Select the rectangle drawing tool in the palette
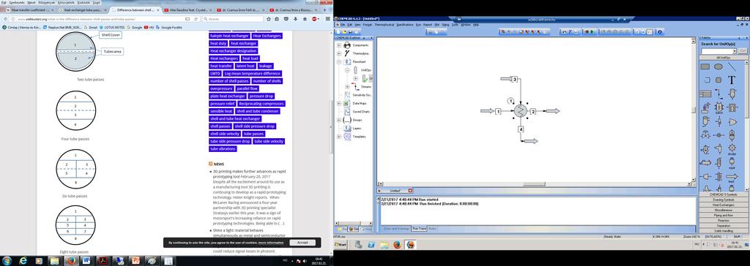 click(705, 66)
